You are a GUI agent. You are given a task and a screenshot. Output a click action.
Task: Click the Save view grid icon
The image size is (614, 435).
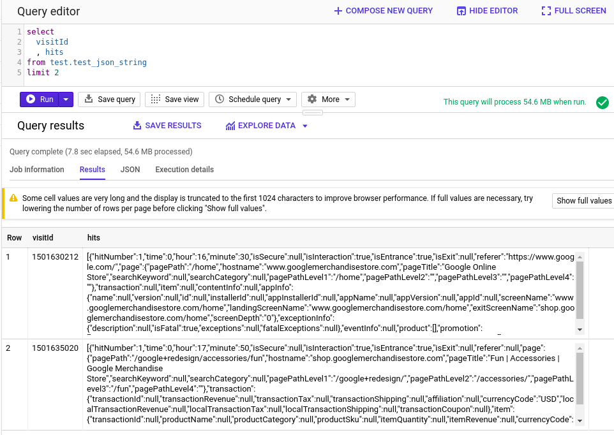pyautogui.click(x=155, y=100)
